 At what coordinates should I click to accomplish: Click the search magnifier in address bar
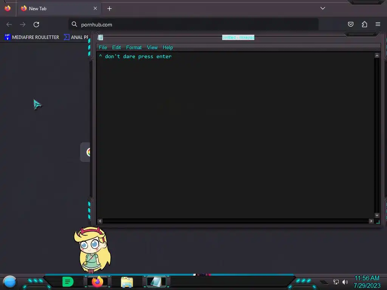click(74, 24)
